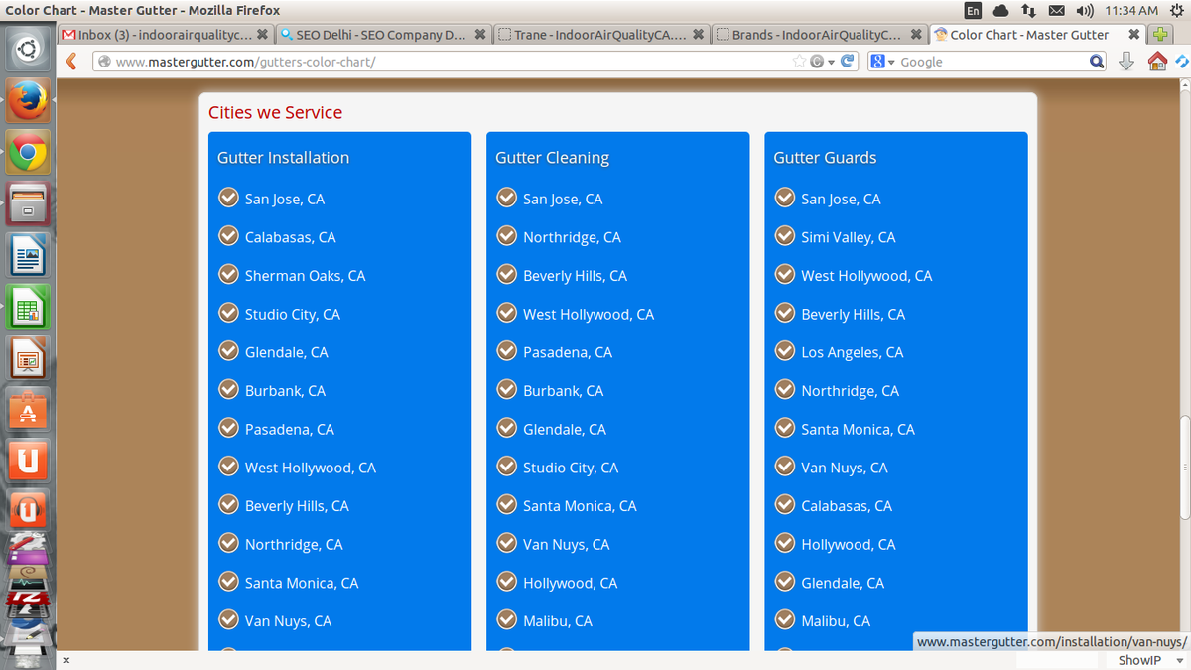This screenshot has height=670, width=1191.
Task: Open the volume indicator in the top panel
Action: click(x=1085, y=10)
